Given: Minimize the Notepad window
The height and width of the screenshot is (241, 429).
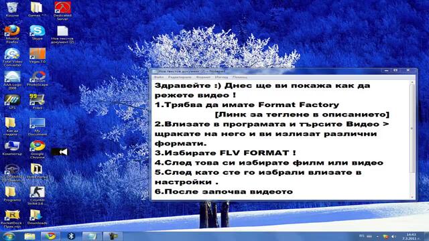Looking at the screenshot, I should [386, 70].
